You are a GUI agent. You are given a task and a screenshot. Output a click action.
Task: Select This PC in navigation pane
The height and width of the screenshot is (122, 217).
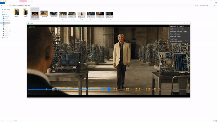pos(5,15)
